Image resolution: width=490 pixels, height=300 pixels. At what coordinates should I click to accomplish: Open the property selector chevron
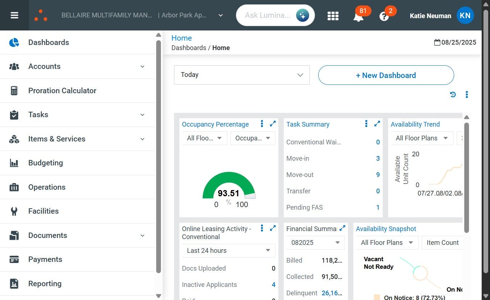(221, 15)
